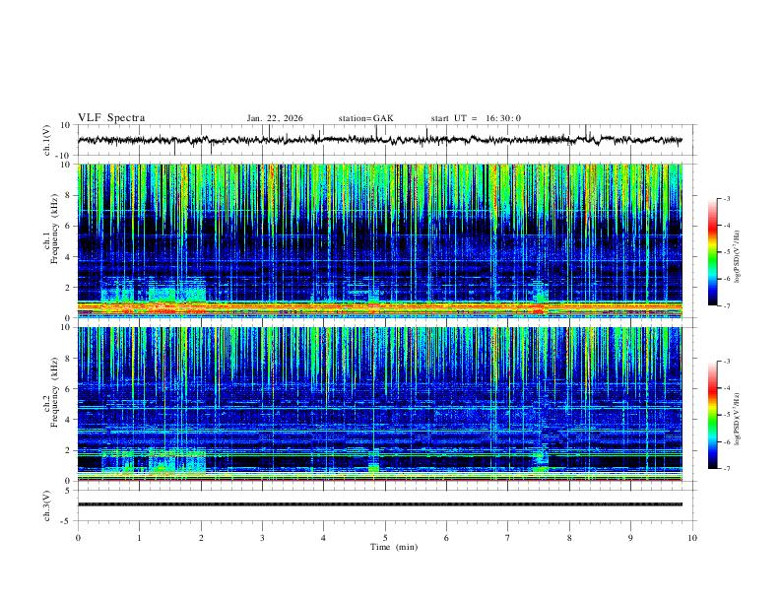Click time axis tick label "9"
This screenshot has width=780, height=603.
tap(630, 538)
